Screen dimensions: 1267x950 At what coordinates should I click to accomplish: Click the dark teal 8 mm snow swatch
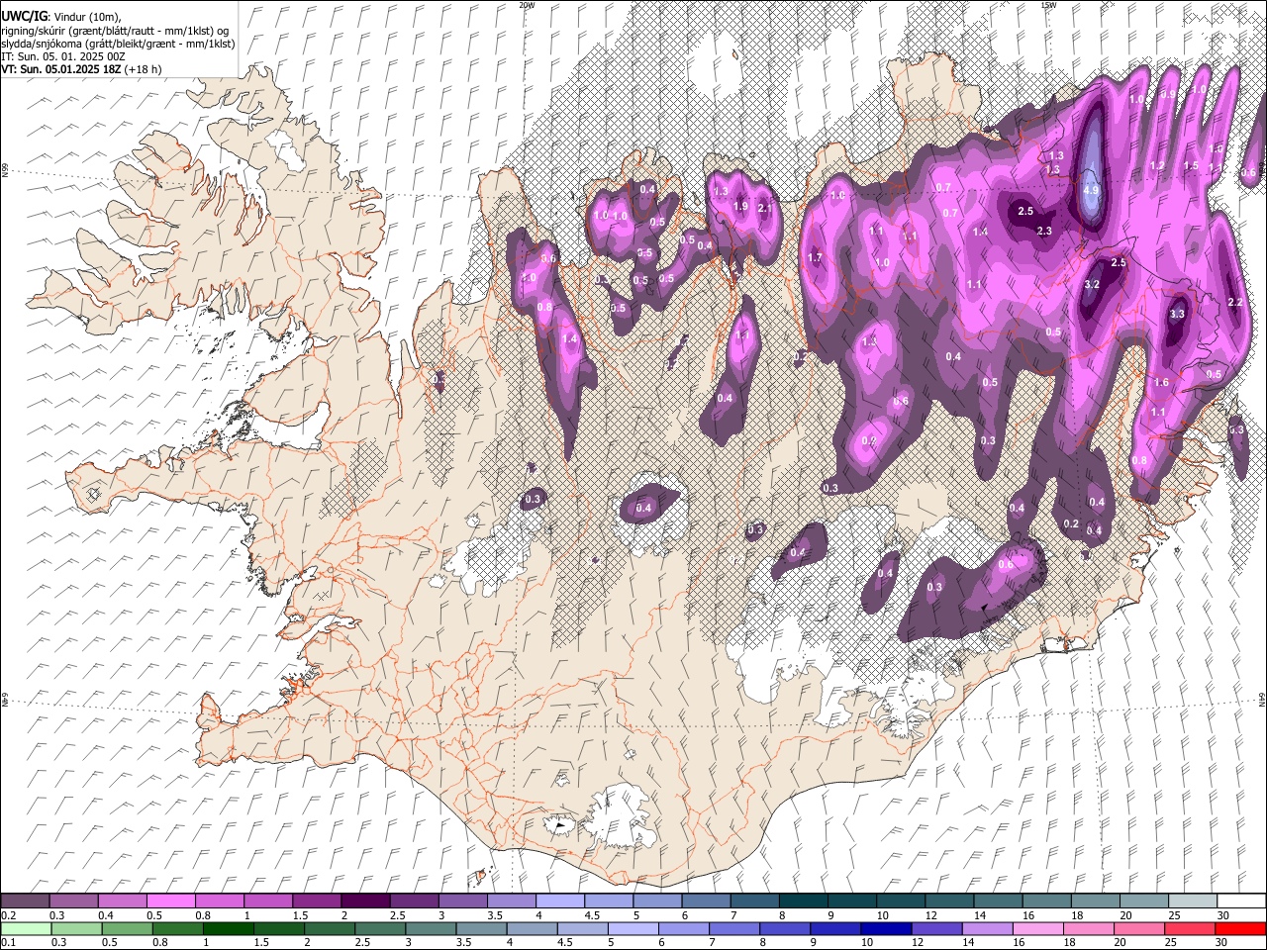[x=802, y=902]
